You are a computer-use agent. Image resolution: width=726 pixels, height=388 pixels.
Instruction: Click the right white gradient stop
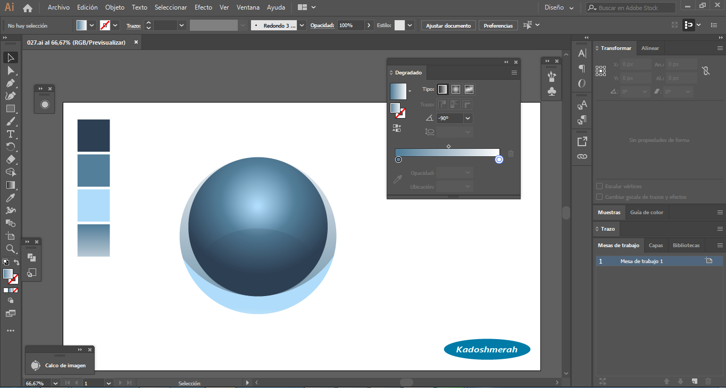coord(499,159)
